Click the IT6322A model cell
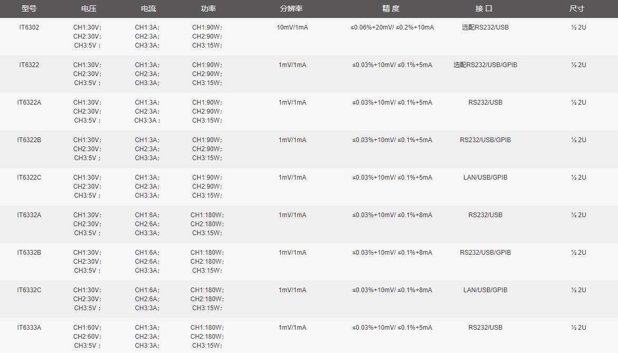Viewport: 618px width, 353px height. tap(29, 103)
